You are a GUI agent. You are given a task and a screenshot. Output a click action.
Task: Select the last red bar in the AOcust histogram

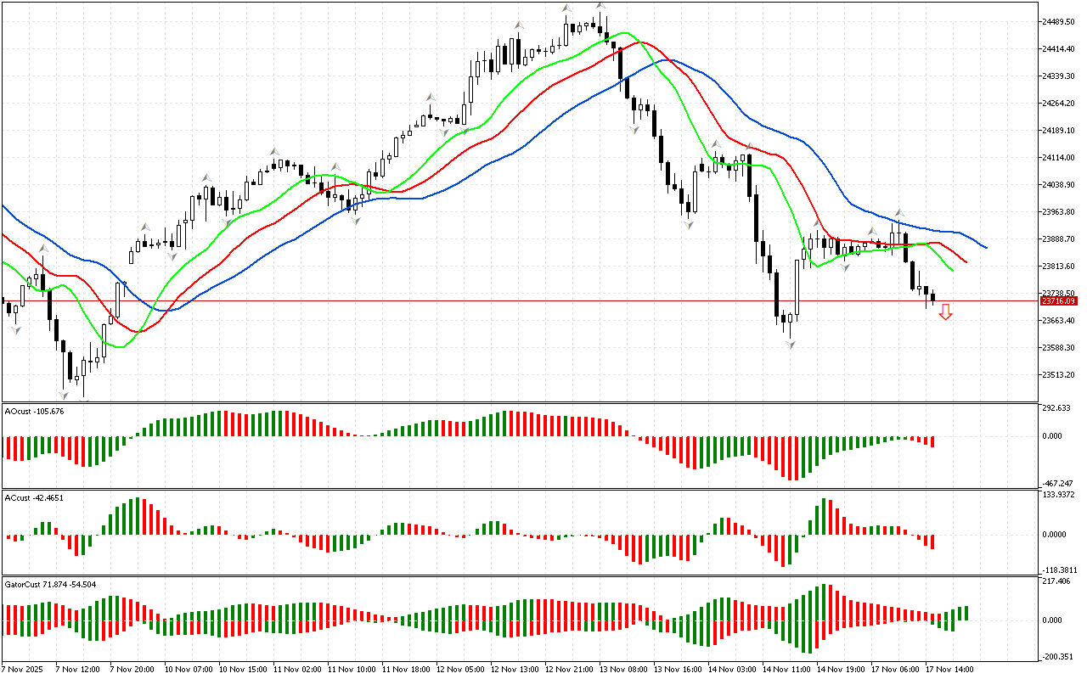pyautogui.click(x=932, y=442)
